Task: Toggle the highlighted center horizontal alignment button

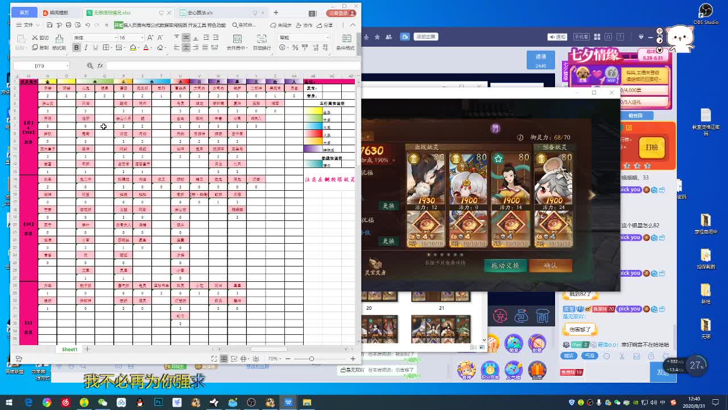Action: [185, 47]
